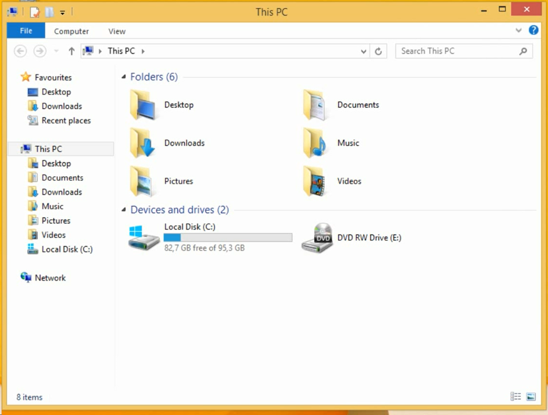The height and width of the screenshot is (415, 548).
Task: Select Network in the navigation pane
Action: point(43,278)
